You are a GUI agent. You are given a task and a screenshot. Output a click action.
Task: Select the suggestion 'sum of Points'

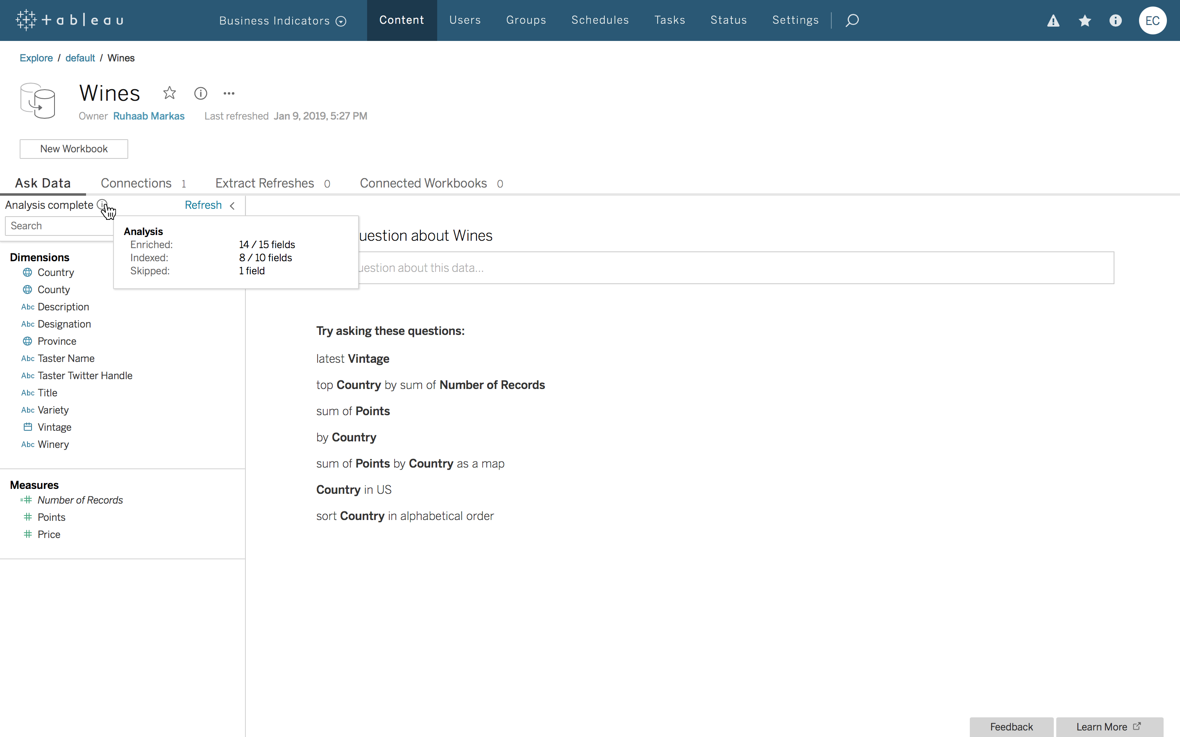pos(353,411)
